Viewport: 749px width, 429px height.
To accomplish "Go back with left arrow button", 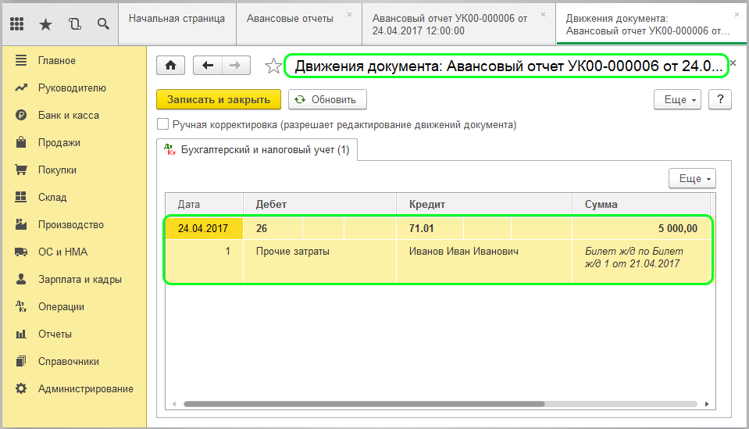I will [x=208, y=66].
